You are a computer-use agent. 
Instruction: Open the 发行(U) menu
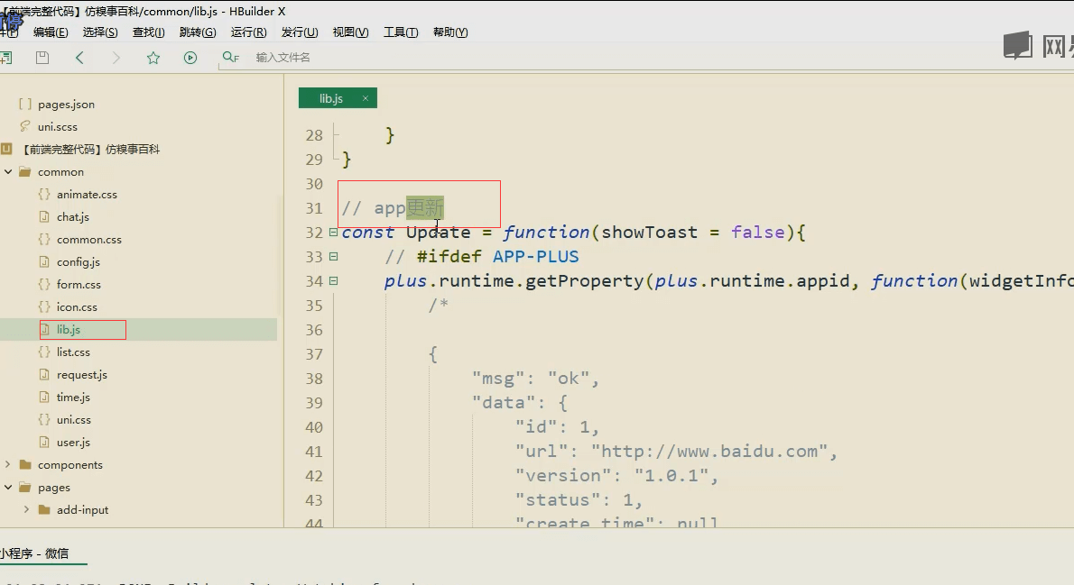[x=300, y=32]
